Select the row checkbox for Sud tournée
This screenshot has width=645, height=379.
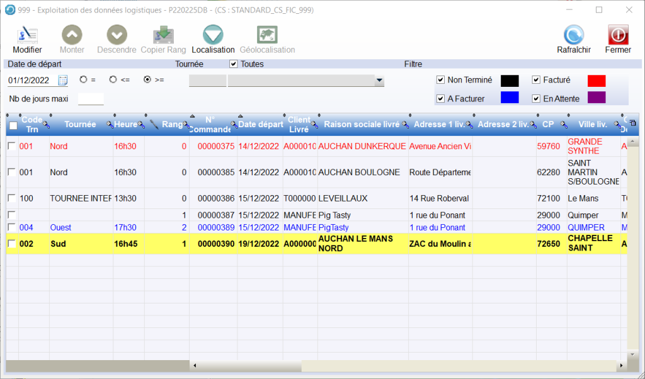[11, 244]
